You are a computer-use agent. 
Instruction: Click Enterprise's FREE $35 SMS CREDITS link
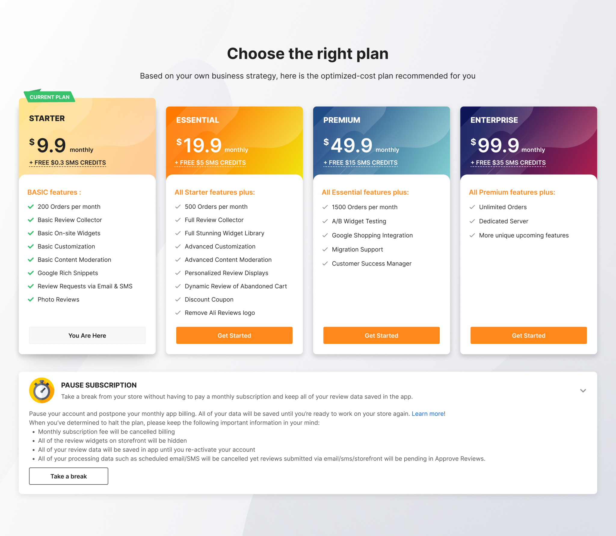point(508,163)
